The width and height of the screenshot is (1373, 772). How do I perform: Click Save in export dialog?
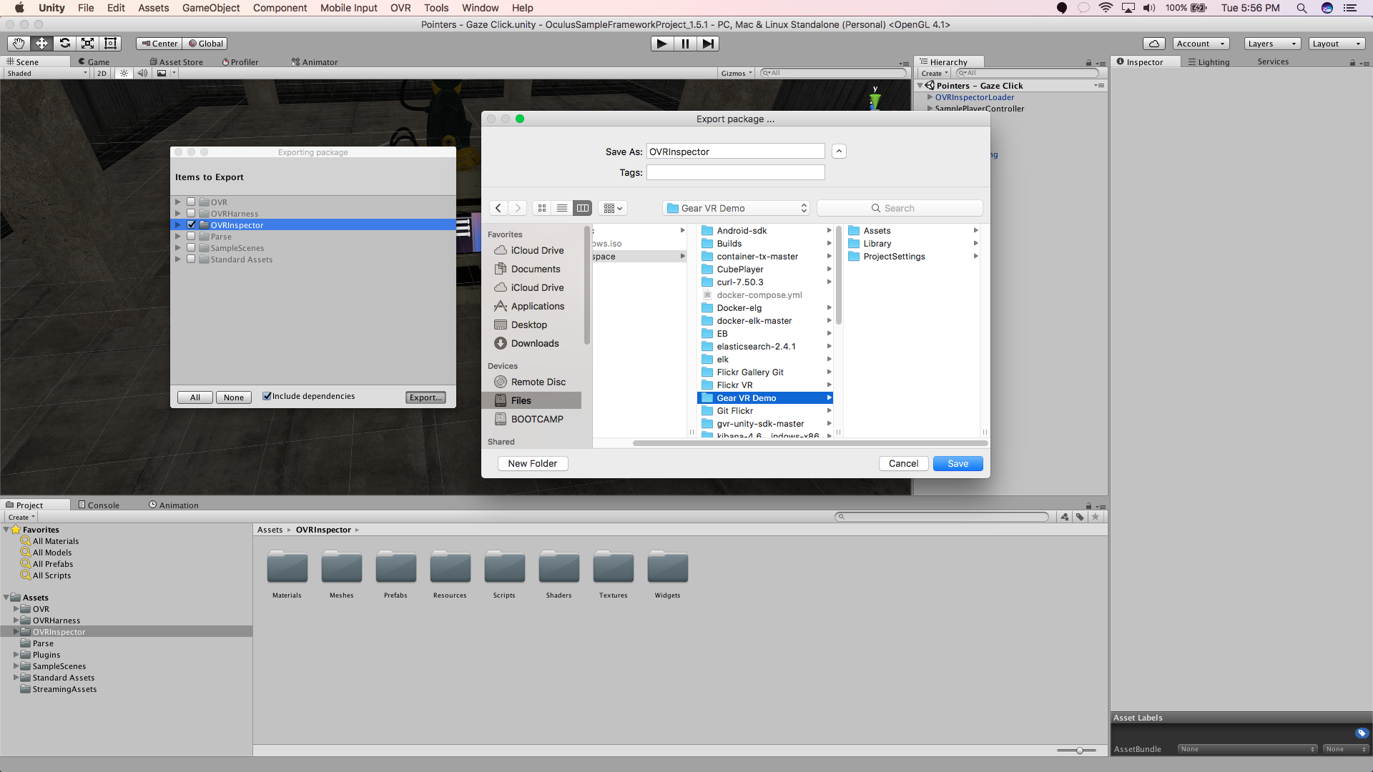[x=958, y=463]
